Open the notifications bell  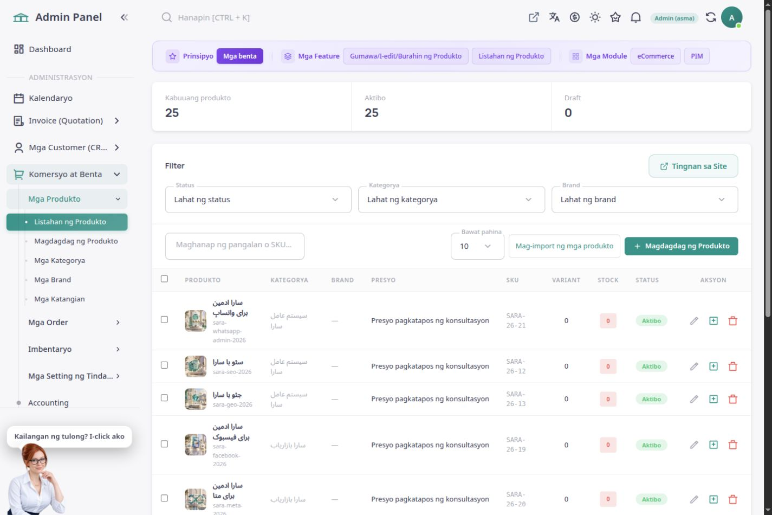636,17
